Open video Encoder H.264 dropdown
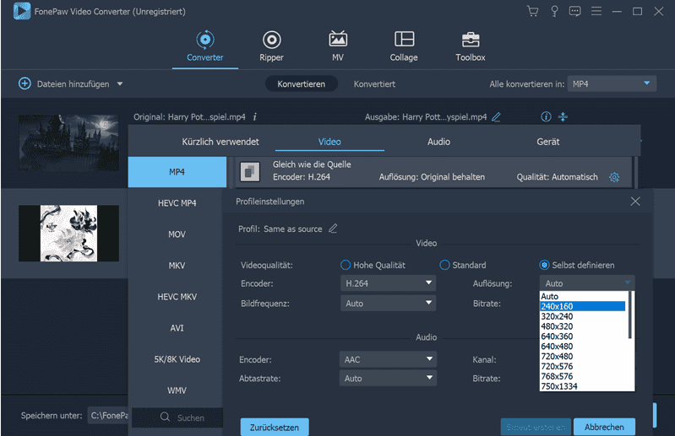The width and height of the screenshot is (675, 436). click(388, 283)
